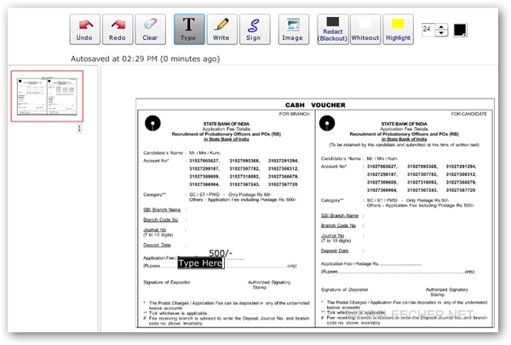This screenshot has width=511, height=345.
Task: Click the Redo button
Action: [118, 29]
